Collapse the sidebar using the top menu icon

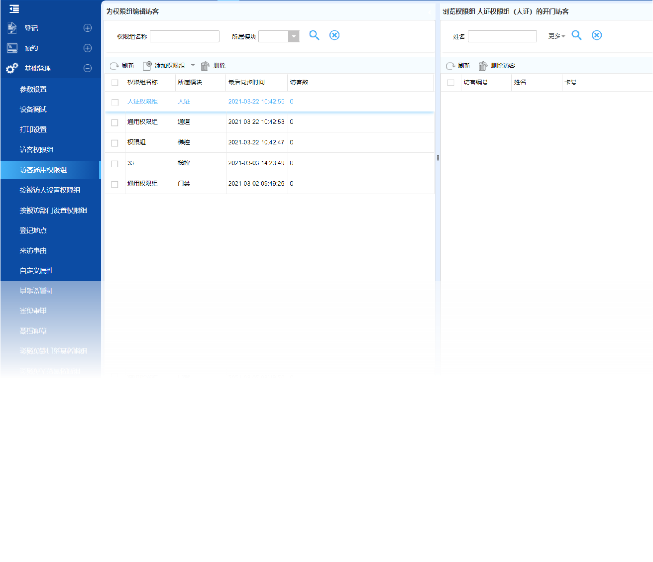click(x=14, y=8)
